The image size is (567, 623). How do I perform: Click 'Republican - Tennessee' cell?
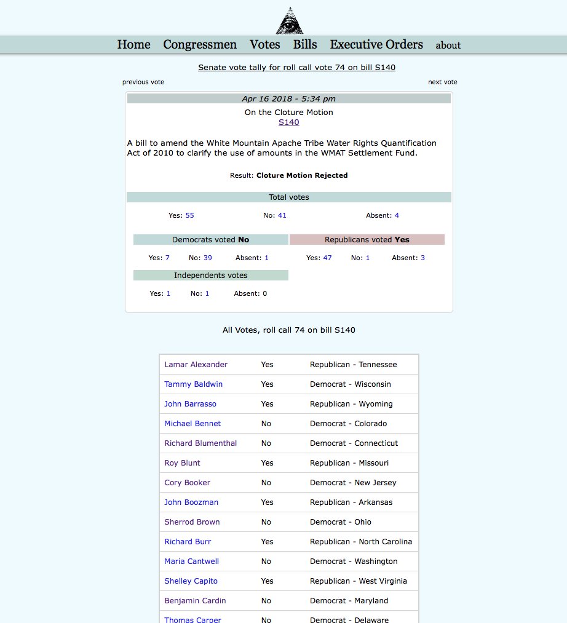tap(353, 365)
